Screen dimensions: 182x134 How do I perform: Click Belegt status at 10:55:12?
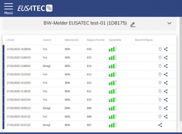pyautogui.click(x=47, y=108)
